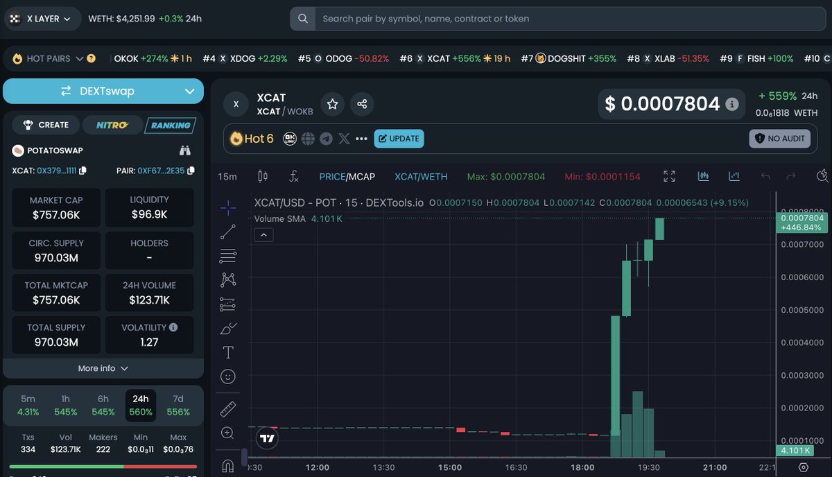Image resolution: width=832 pixels, height=477 pixels.
Task: Show more social links via three dots
Action: pyautogui.click(x=361, y=139)
